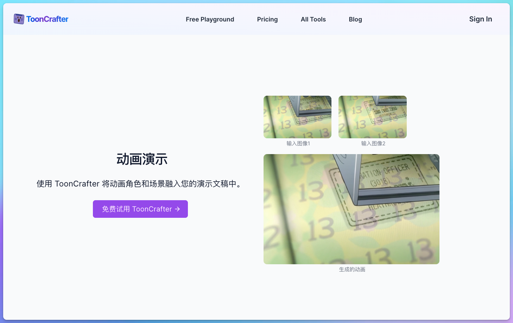Click the arrow icon inside the purple button
Screen dimensions: 513x323
(x=177, y=209)
